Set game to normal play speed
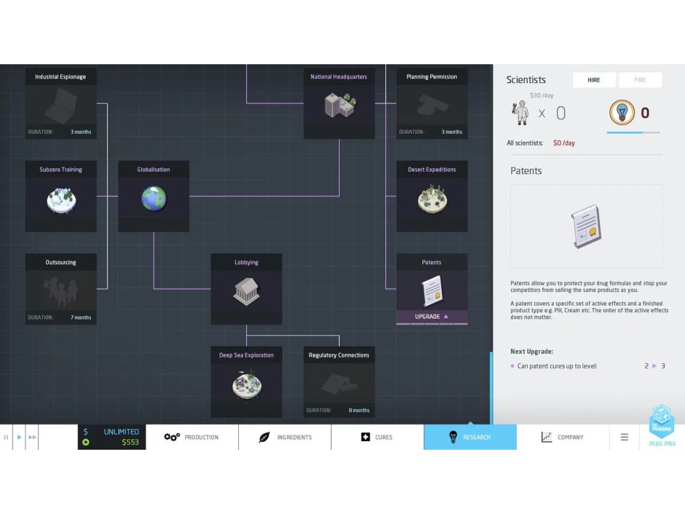This screenshot has width=685, height=514. click(x=19, y=437)
